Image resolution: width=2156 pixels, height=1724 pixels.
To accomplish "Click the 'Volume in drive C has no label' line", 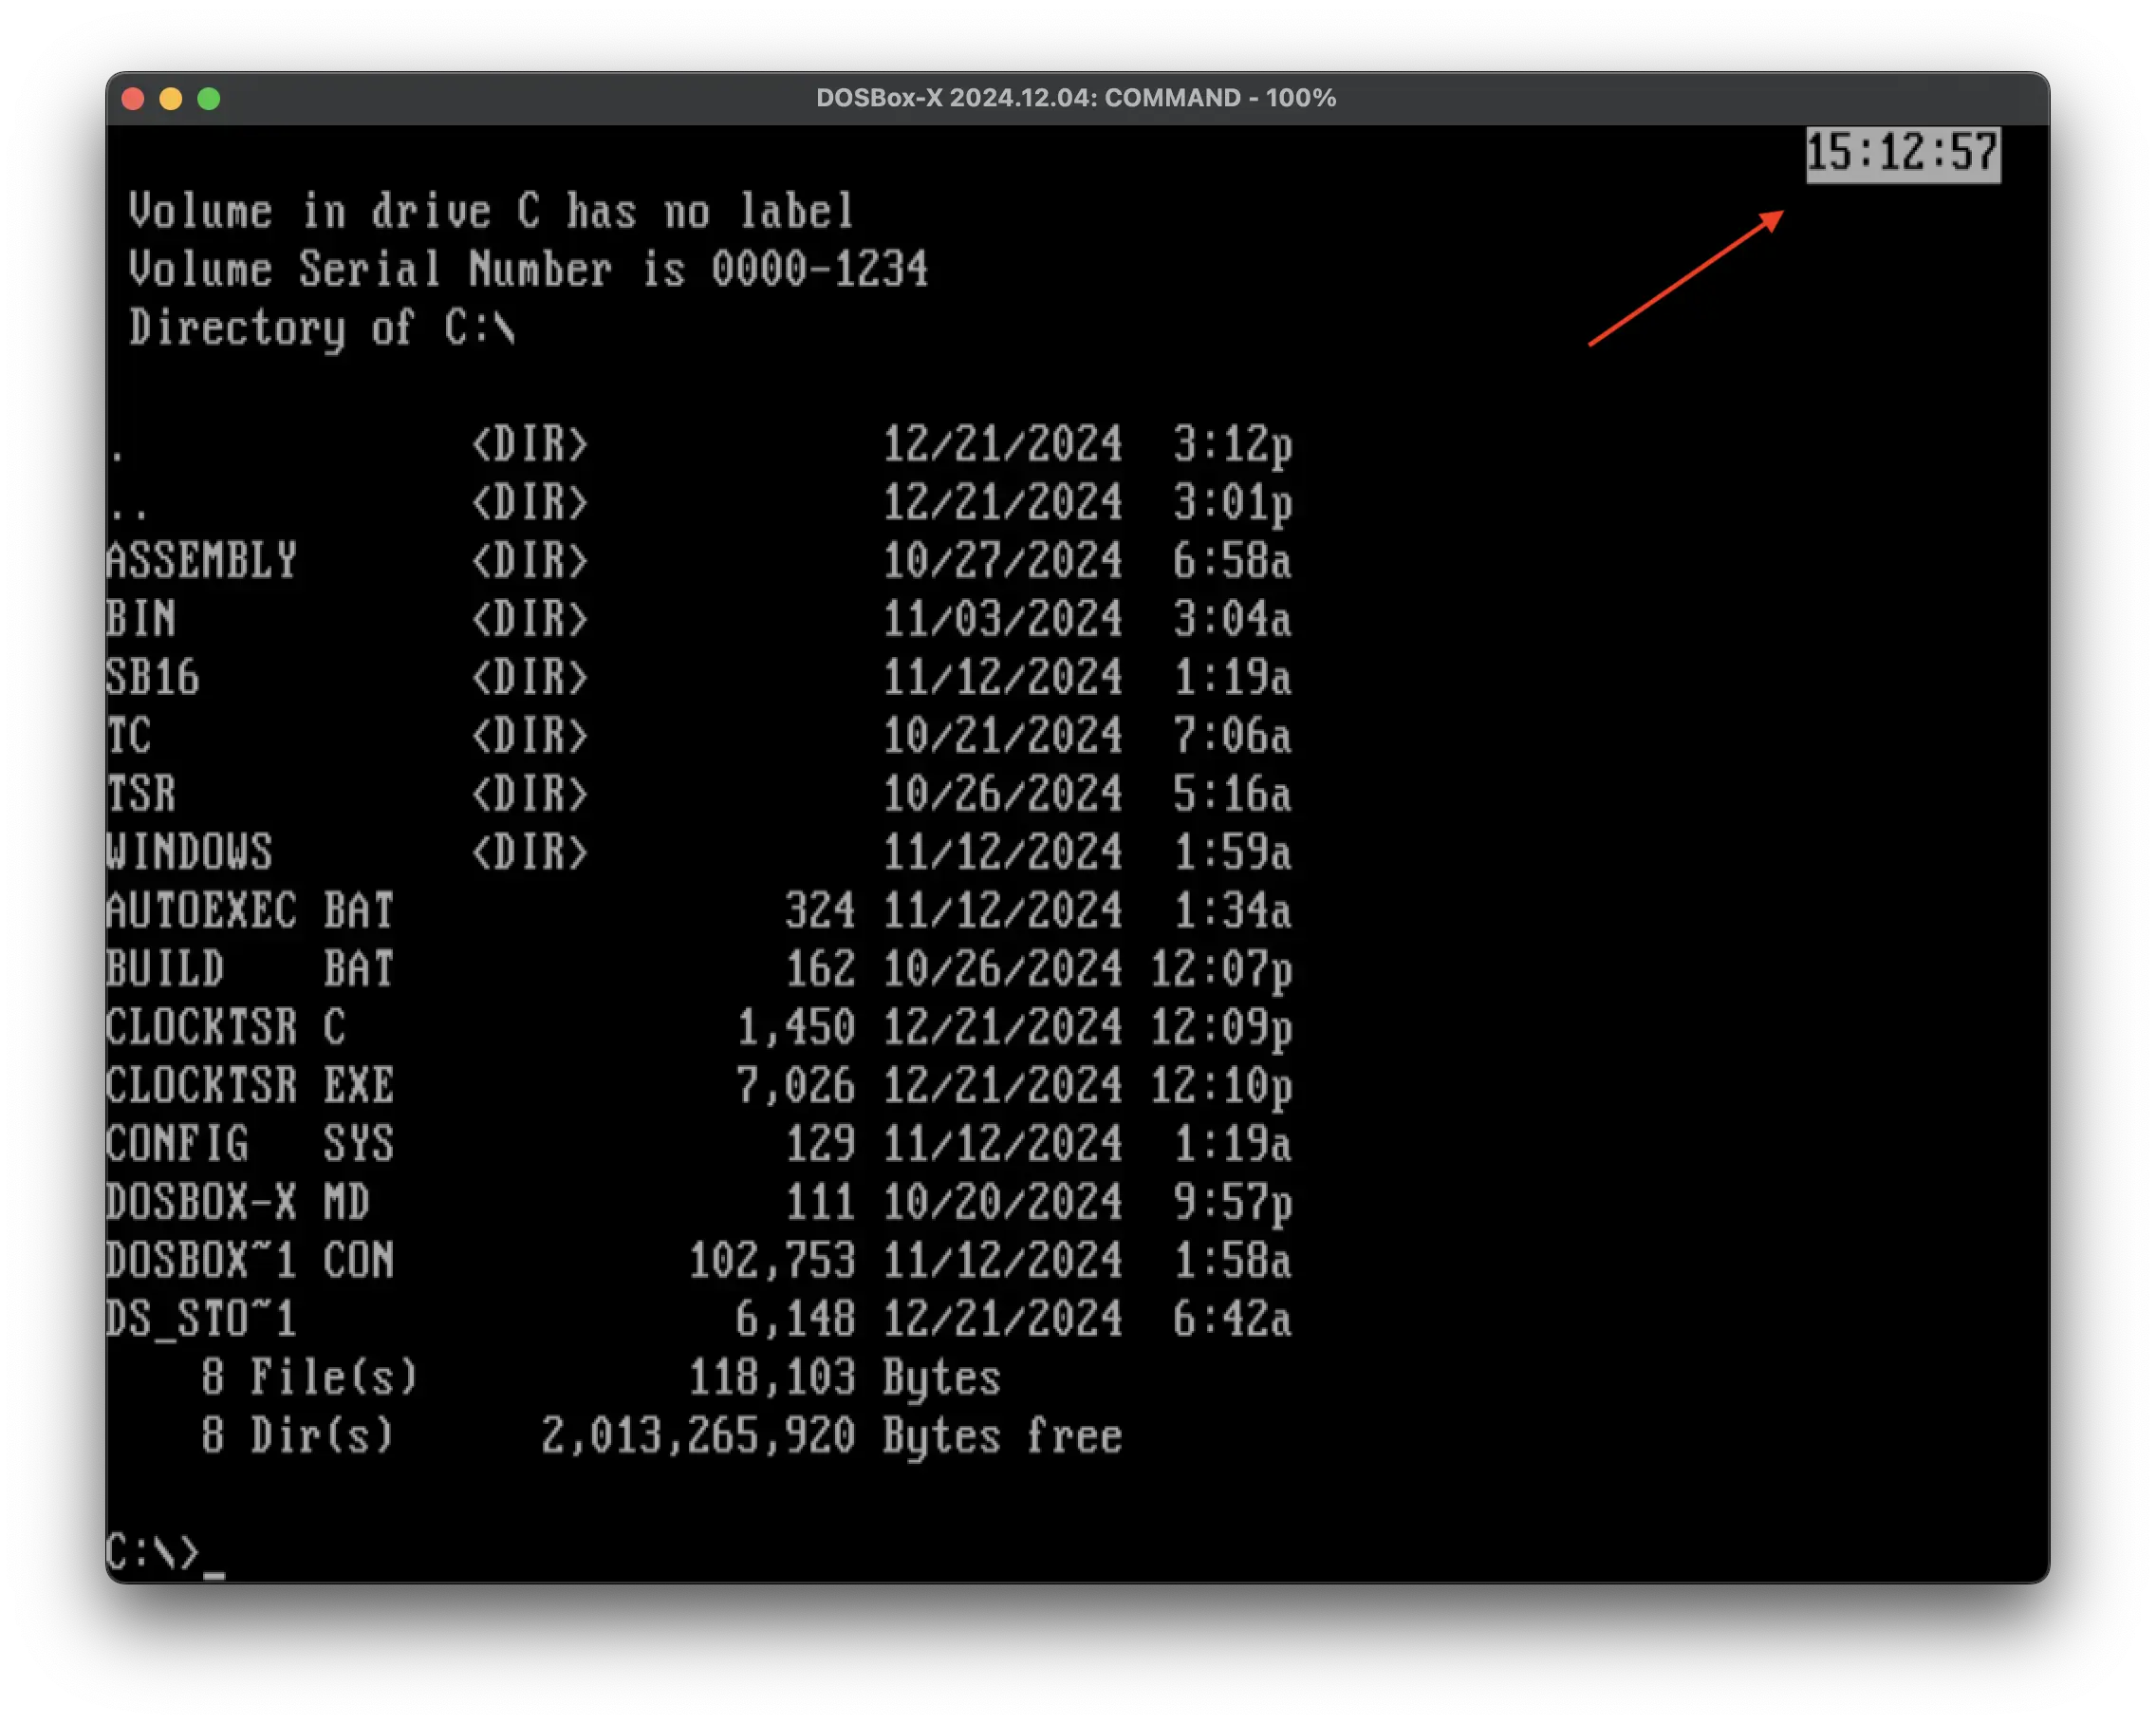I will tap(491, 212).
